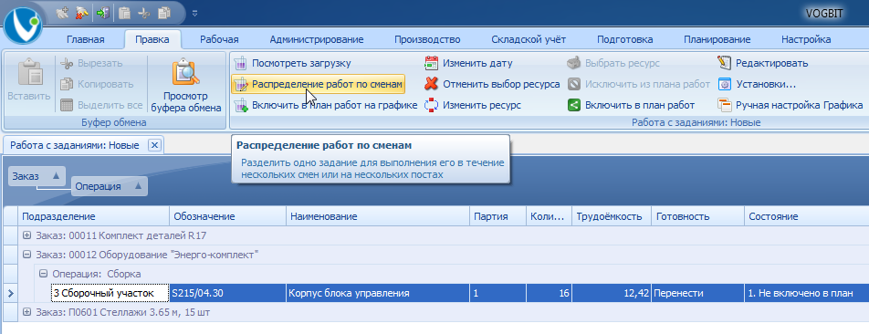
Task: Open 'Установки...' settings
Action: (757, 84)
